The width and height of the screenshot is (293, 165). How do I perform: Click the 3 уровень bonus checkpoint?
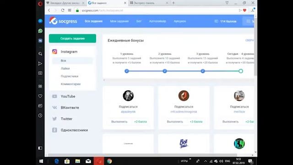tap(203, 71)
